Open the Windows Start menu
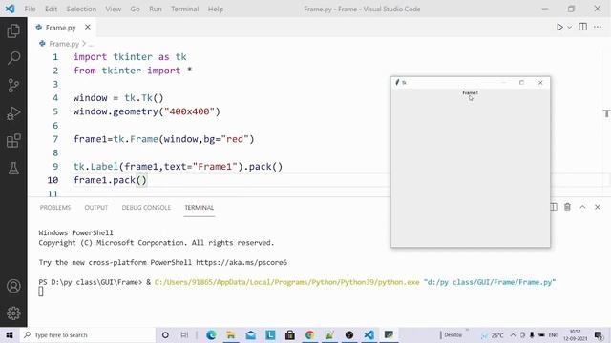This screenshot has width=611, height=343. click(x=10, y=334)
